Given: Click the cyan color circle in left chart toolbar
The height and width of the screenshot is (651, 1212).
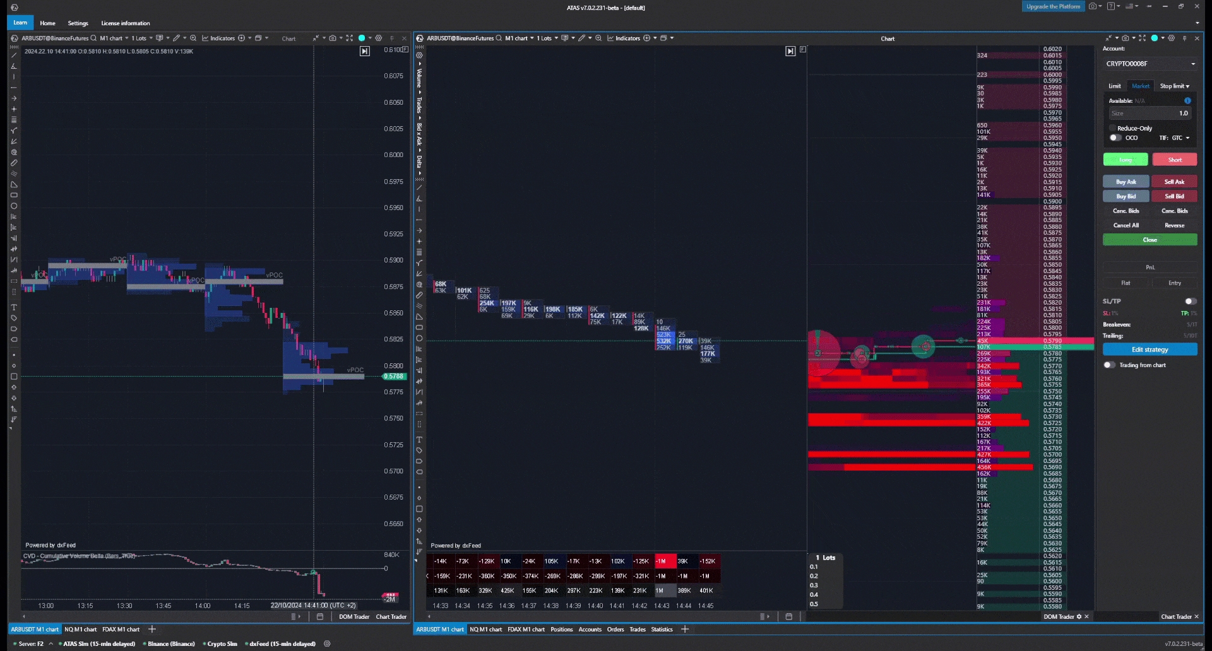Looking at the screenshot, I should tap(362, 38).
